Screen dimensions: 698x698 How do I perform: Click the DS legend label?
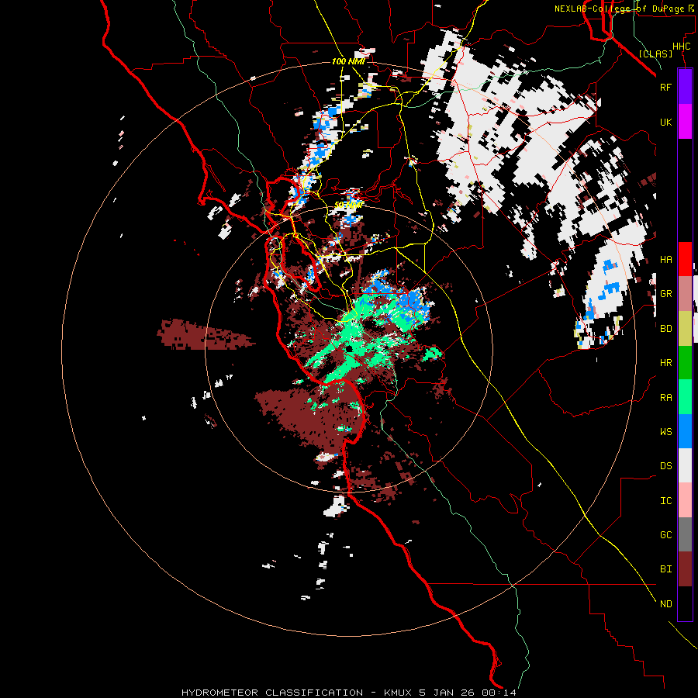(665, 465)
